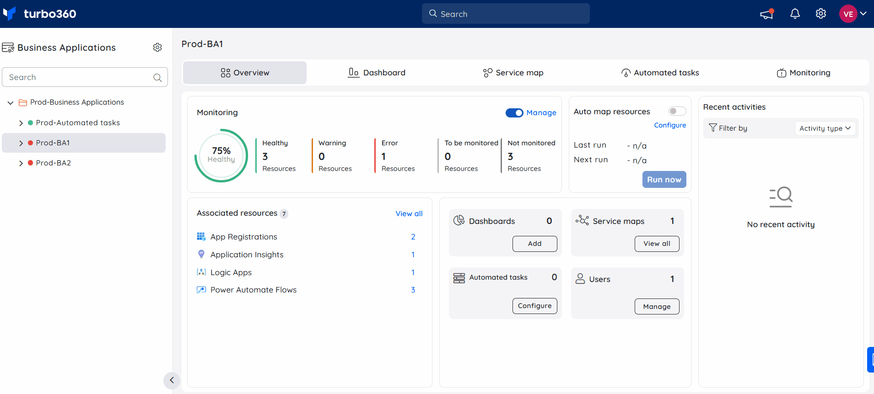Viewport: 874px width, 394px height.
Task: Click the Service maps tile icon
Action: coord(582,221)
